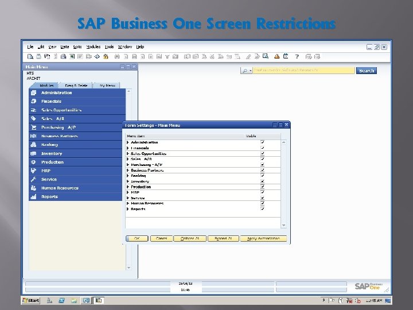The width and height of the screenshot is (413, 310).
Task: Click the Lock Screen padlock icon
Action: (x=106, y=56)
